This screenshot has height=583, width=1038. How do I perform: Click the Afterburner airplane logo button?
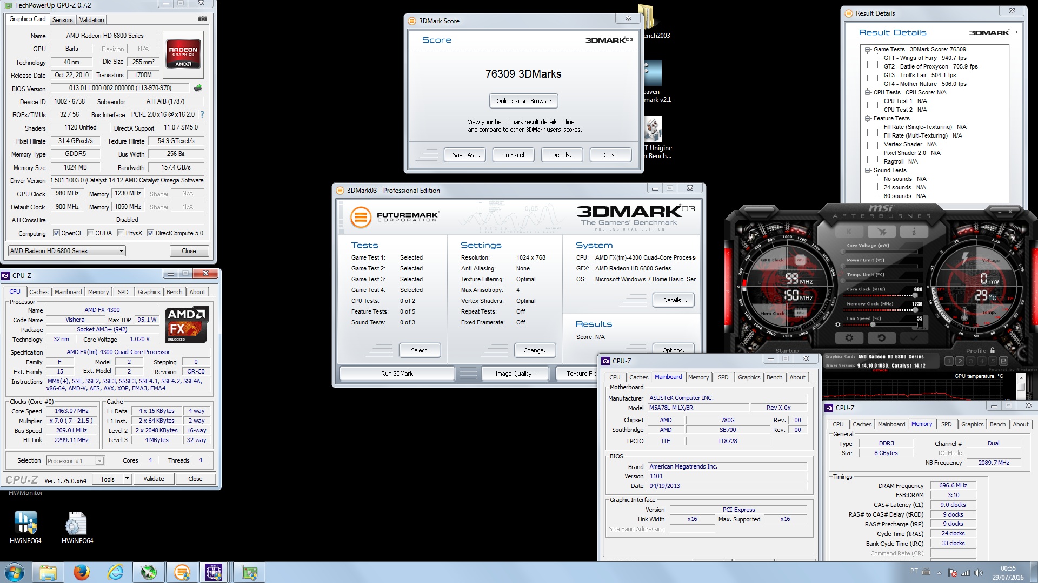point(882,232)
